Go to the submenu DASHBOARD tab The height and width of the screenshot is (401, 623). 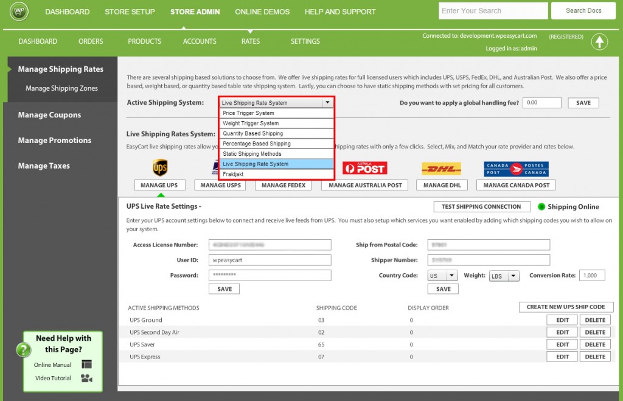tap(38, 41)
